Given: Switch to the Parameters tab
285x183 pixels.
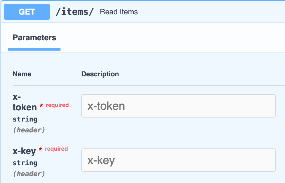Looking at the screenshot, I should [34, 37].
